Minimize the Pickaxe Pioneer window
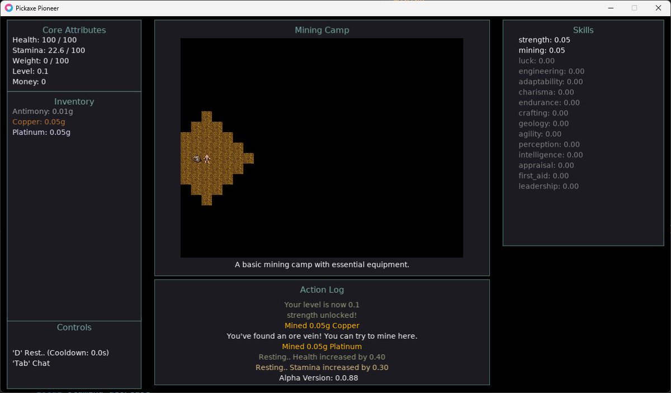Image resolution: width=671 pixels, height=393 pixels. click(x=611, y=8)
